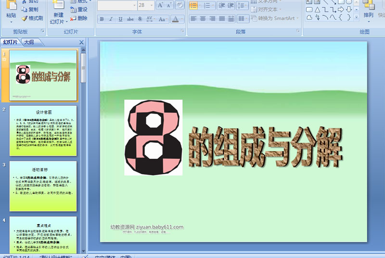385x258 pixels.
Task: Close the slides thumbnail pane
Action: pos(81,42)
